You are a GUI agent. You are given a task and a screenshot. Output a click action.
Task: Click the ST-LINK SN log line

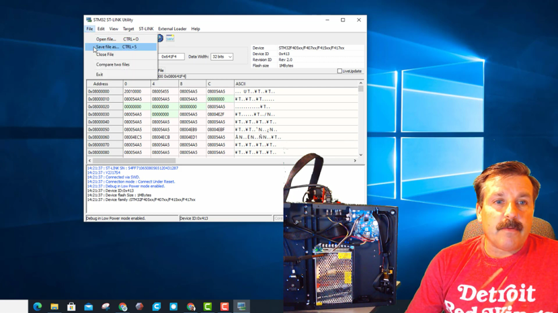[132, 168]
